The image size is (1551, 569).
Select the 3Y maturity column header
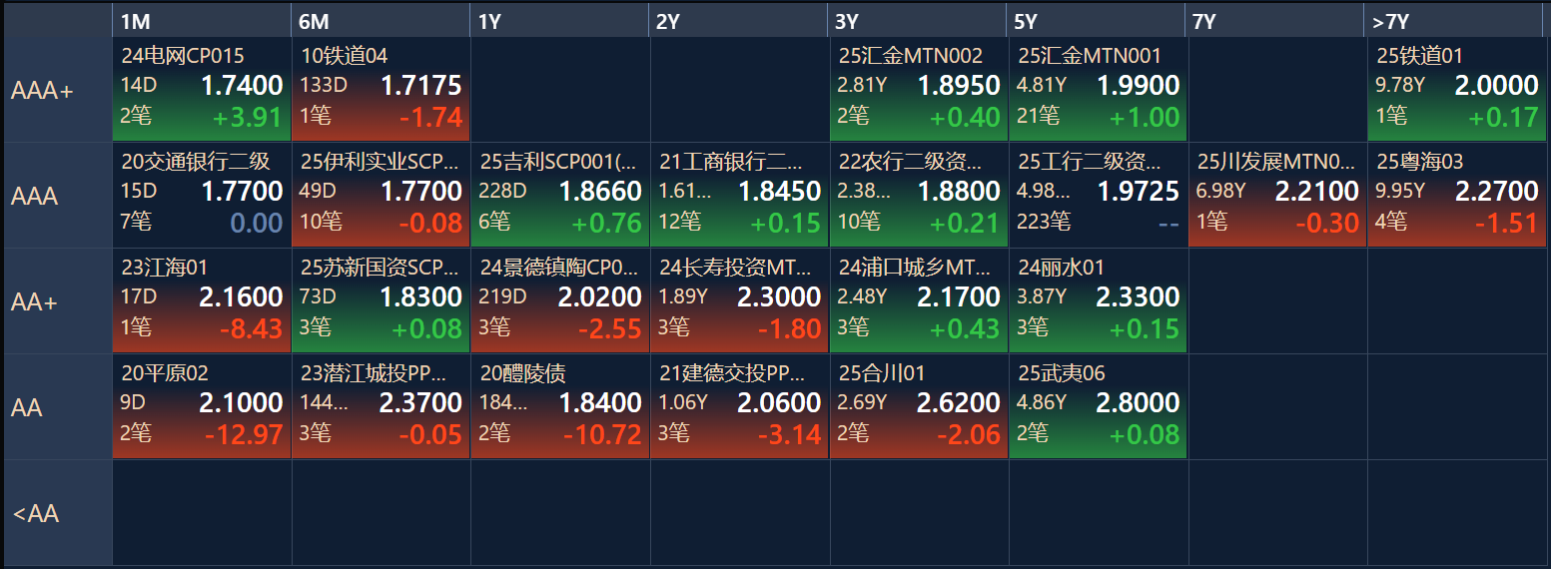point(919,21)
